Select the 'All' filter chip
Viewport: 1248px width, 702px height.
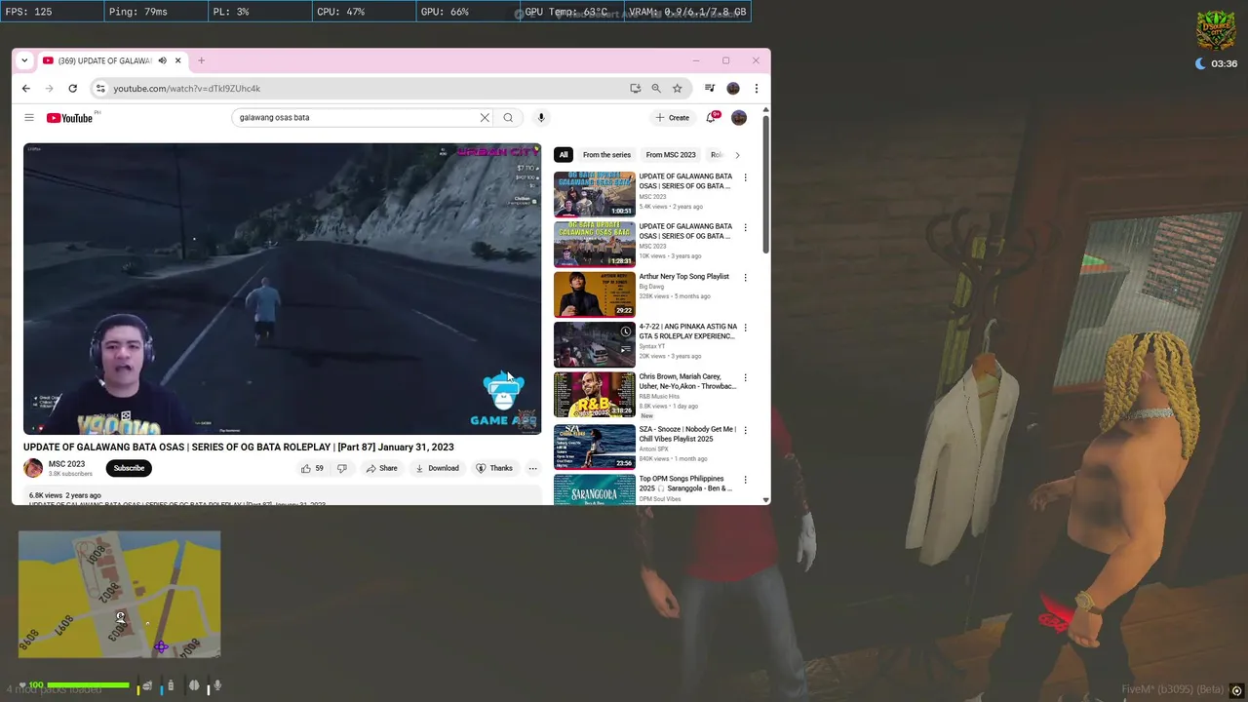(564, 155)
